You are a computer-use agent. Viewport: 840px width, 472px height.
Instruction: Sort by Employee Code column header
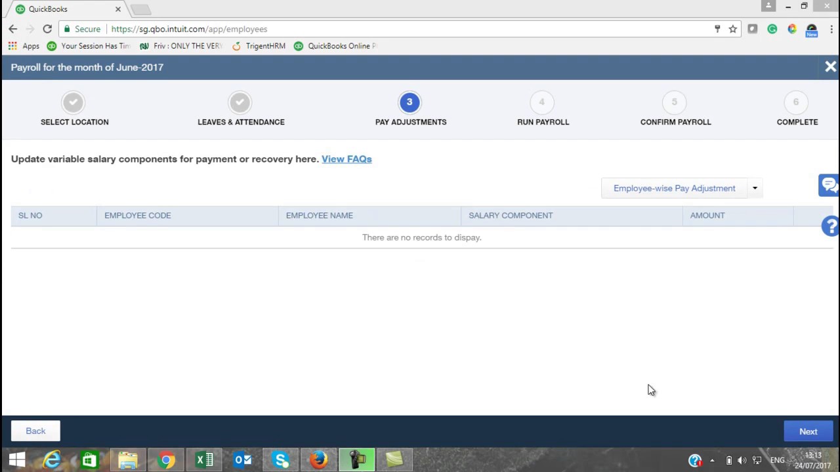[x=188, y=215]
